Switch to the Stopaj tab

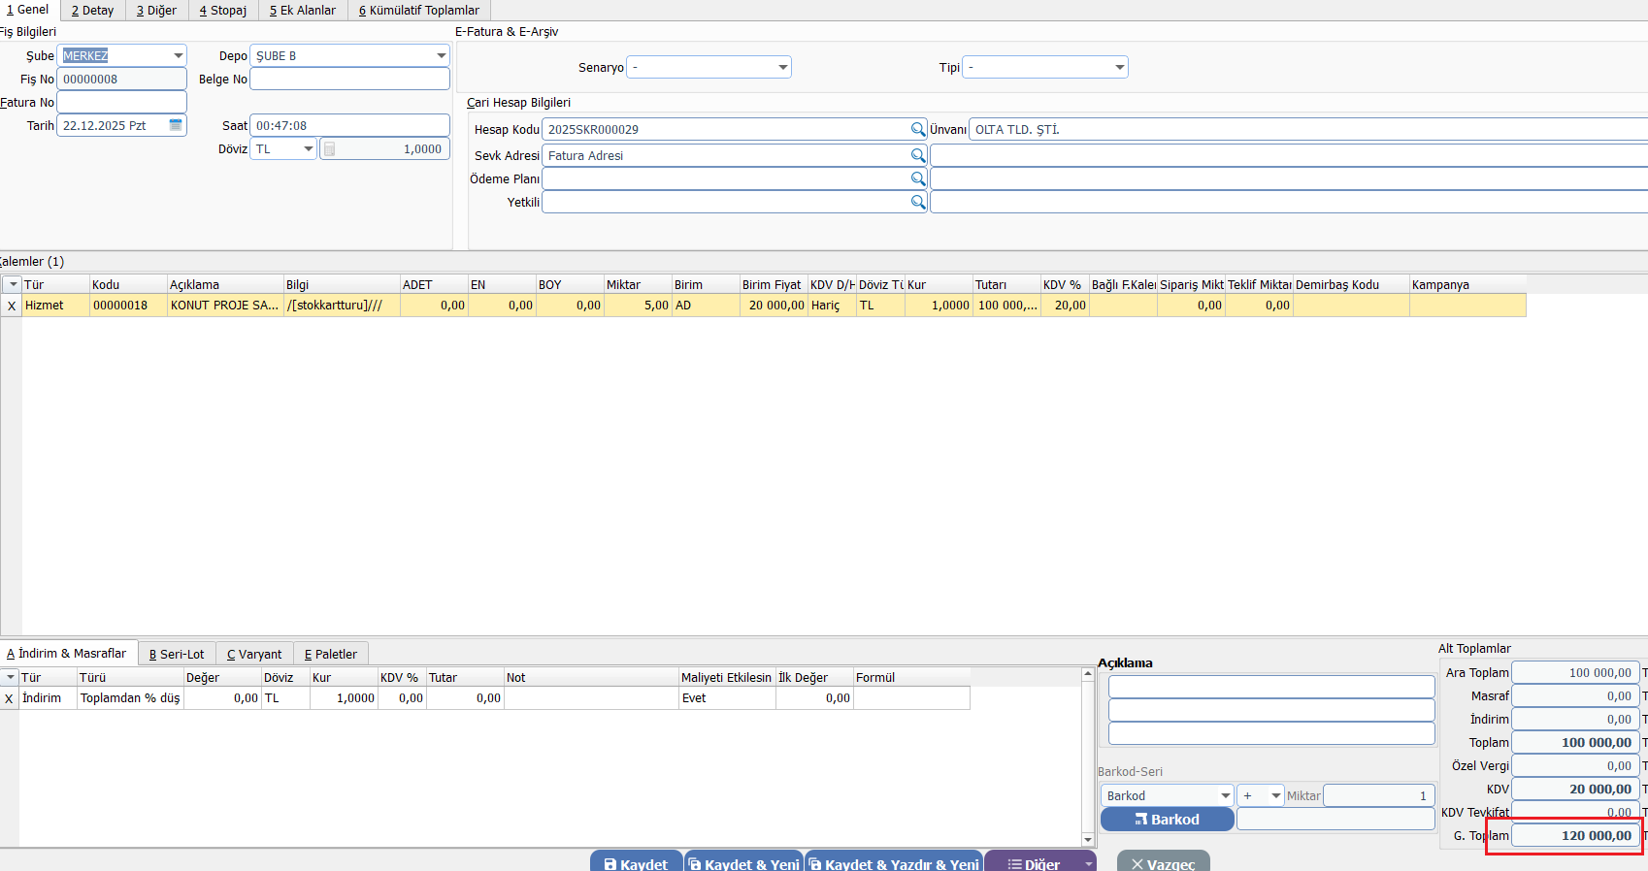223,11
